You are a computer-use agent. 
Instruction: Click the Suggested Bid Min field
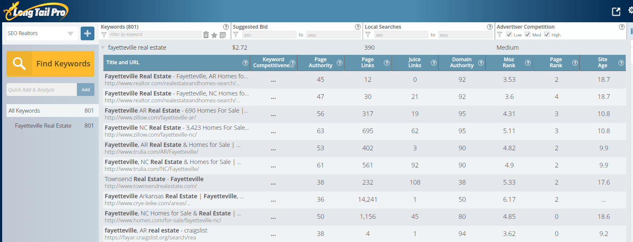[269, 35]
